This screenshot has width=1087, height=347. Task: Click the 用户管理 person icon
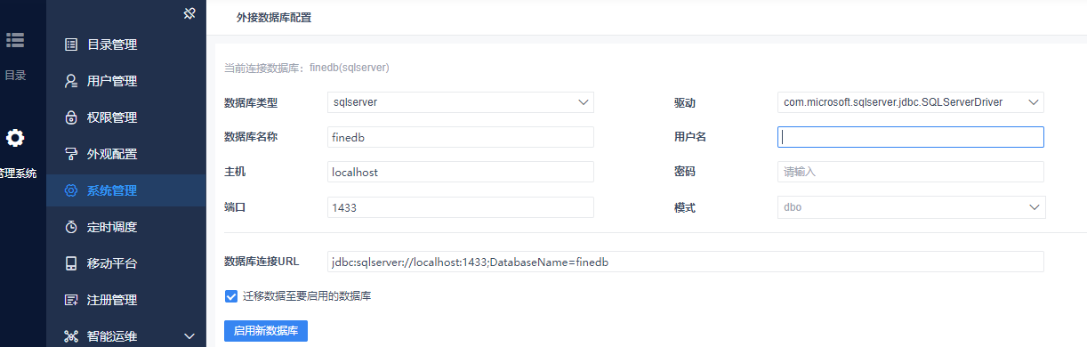[71, 81]
